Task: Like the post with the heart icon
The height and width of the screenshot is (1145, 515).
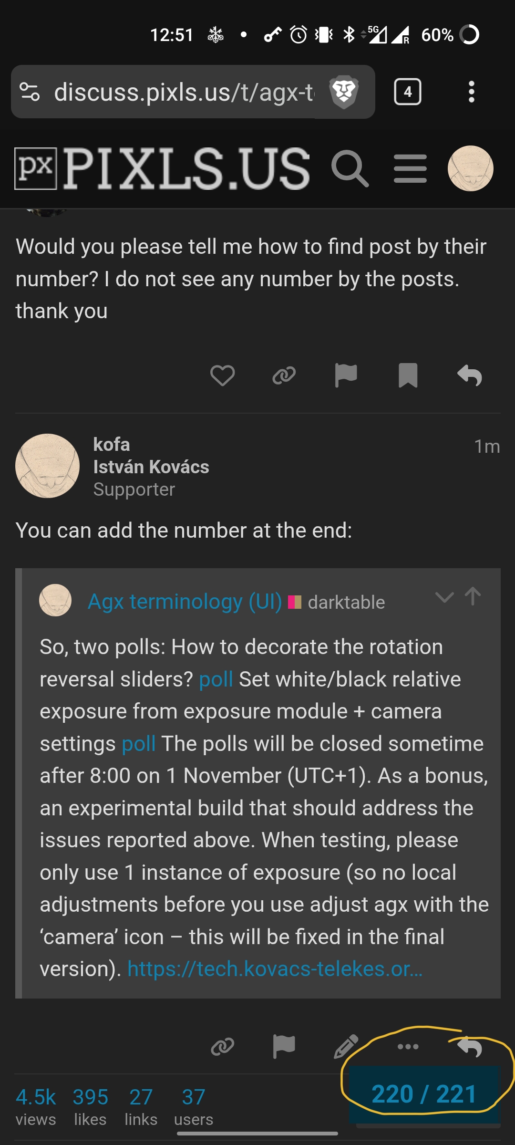Action: [x=222, y=375]
